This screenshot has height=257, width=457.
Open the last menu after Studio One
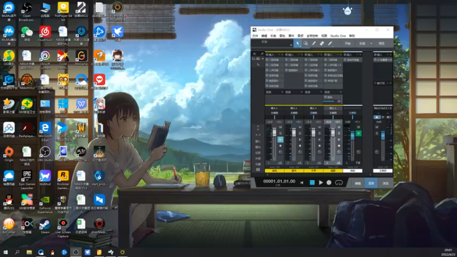[352, 36]
